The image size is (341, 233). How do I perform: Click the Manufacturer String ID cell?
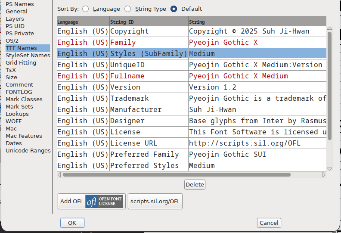coord(149,110)
